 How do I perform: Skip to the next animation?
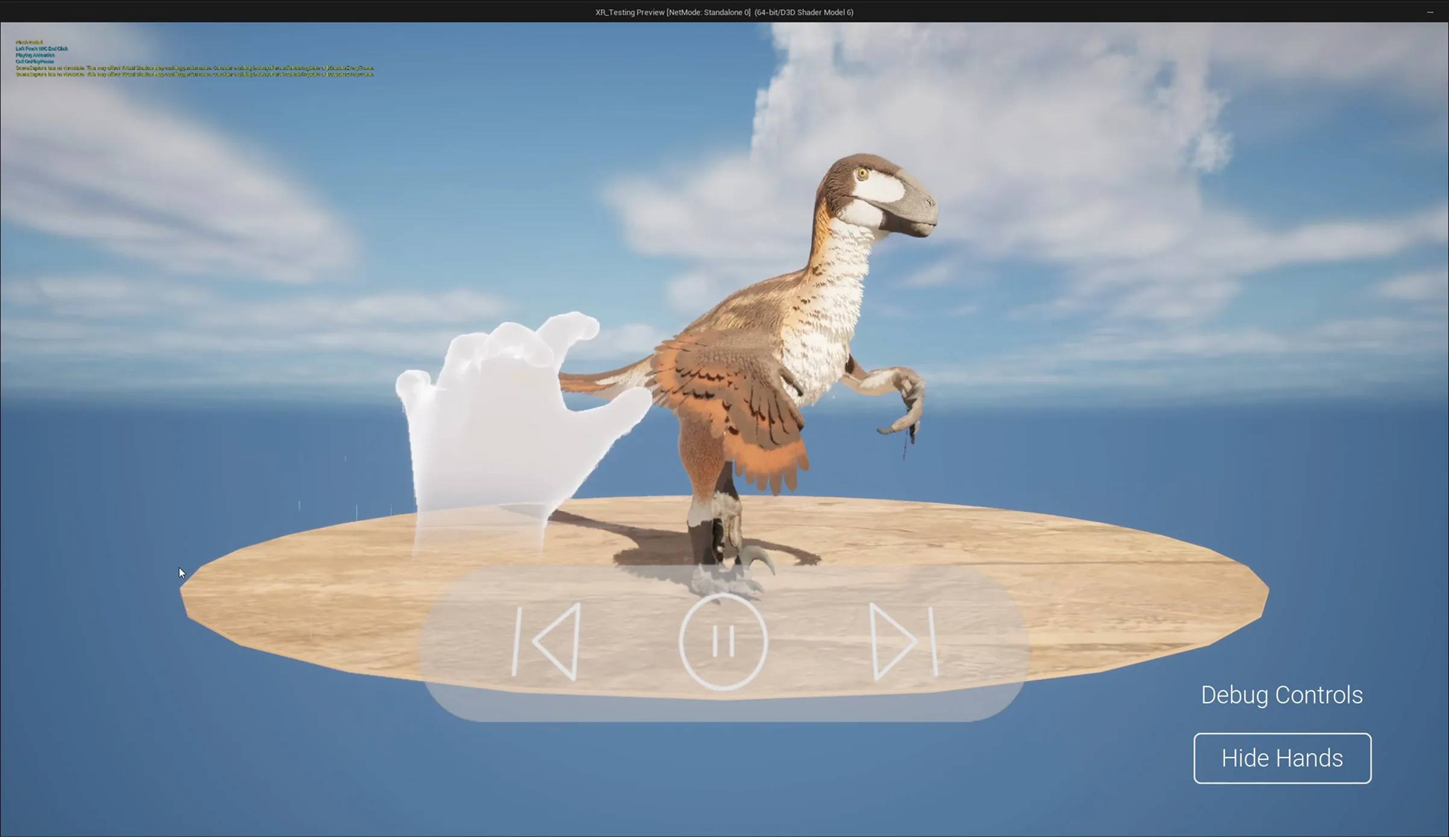(x=902, y=642)
